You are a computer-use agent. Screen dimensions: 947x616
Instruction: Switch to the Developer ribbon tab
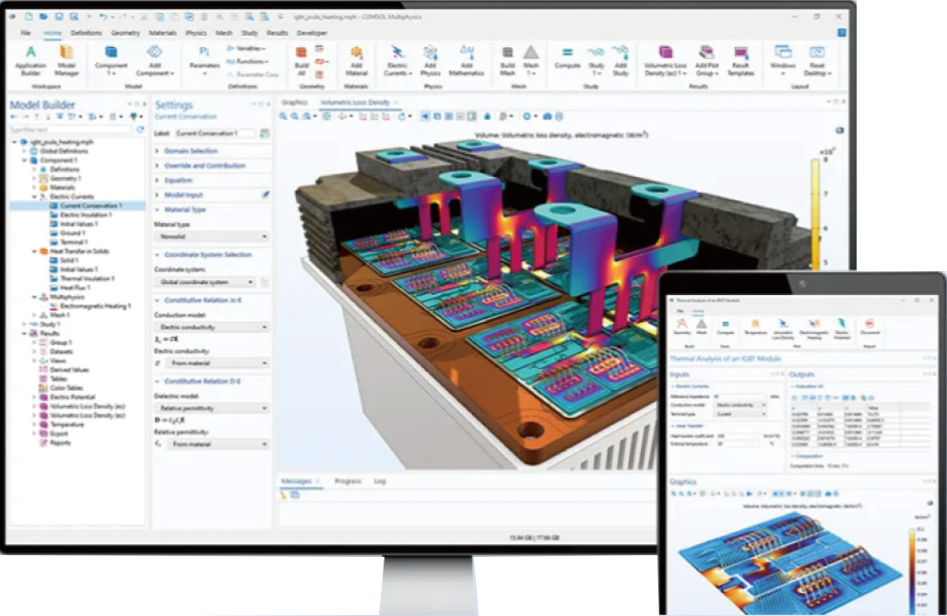(312, 32)
